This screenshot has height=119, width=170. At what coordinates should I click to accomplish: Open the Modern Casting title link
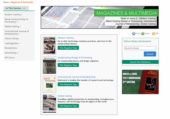point(66,38)
